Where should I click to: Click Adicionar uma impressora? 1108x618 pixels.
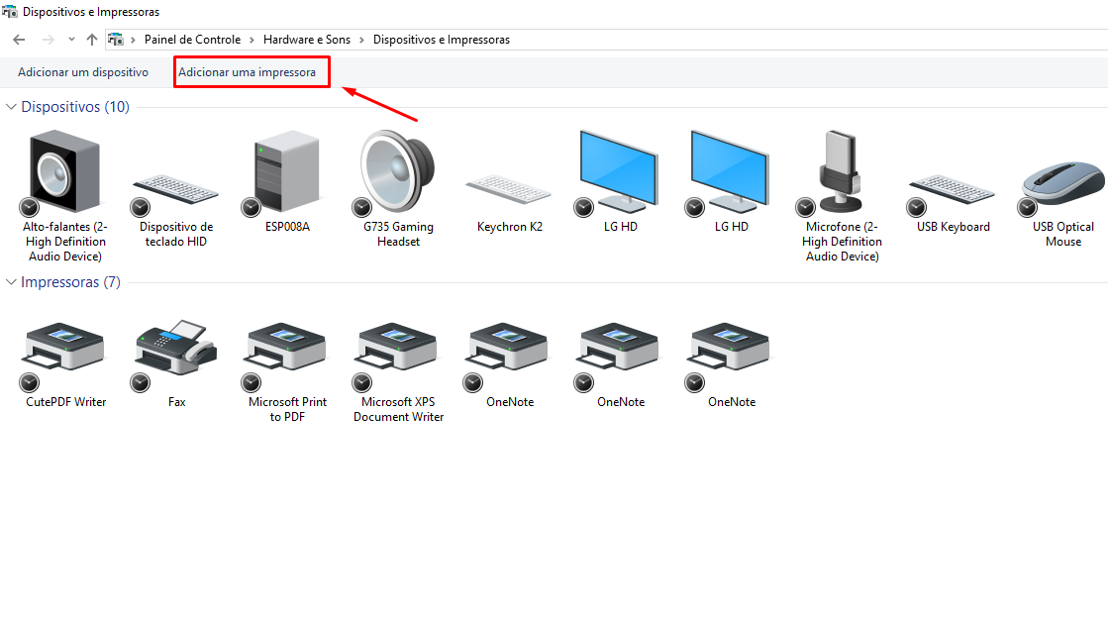click(x=248, y=72)
